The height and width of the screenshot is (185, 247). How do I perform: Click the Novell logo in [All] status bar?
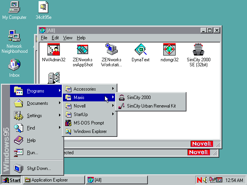click(x=201, y=144)
